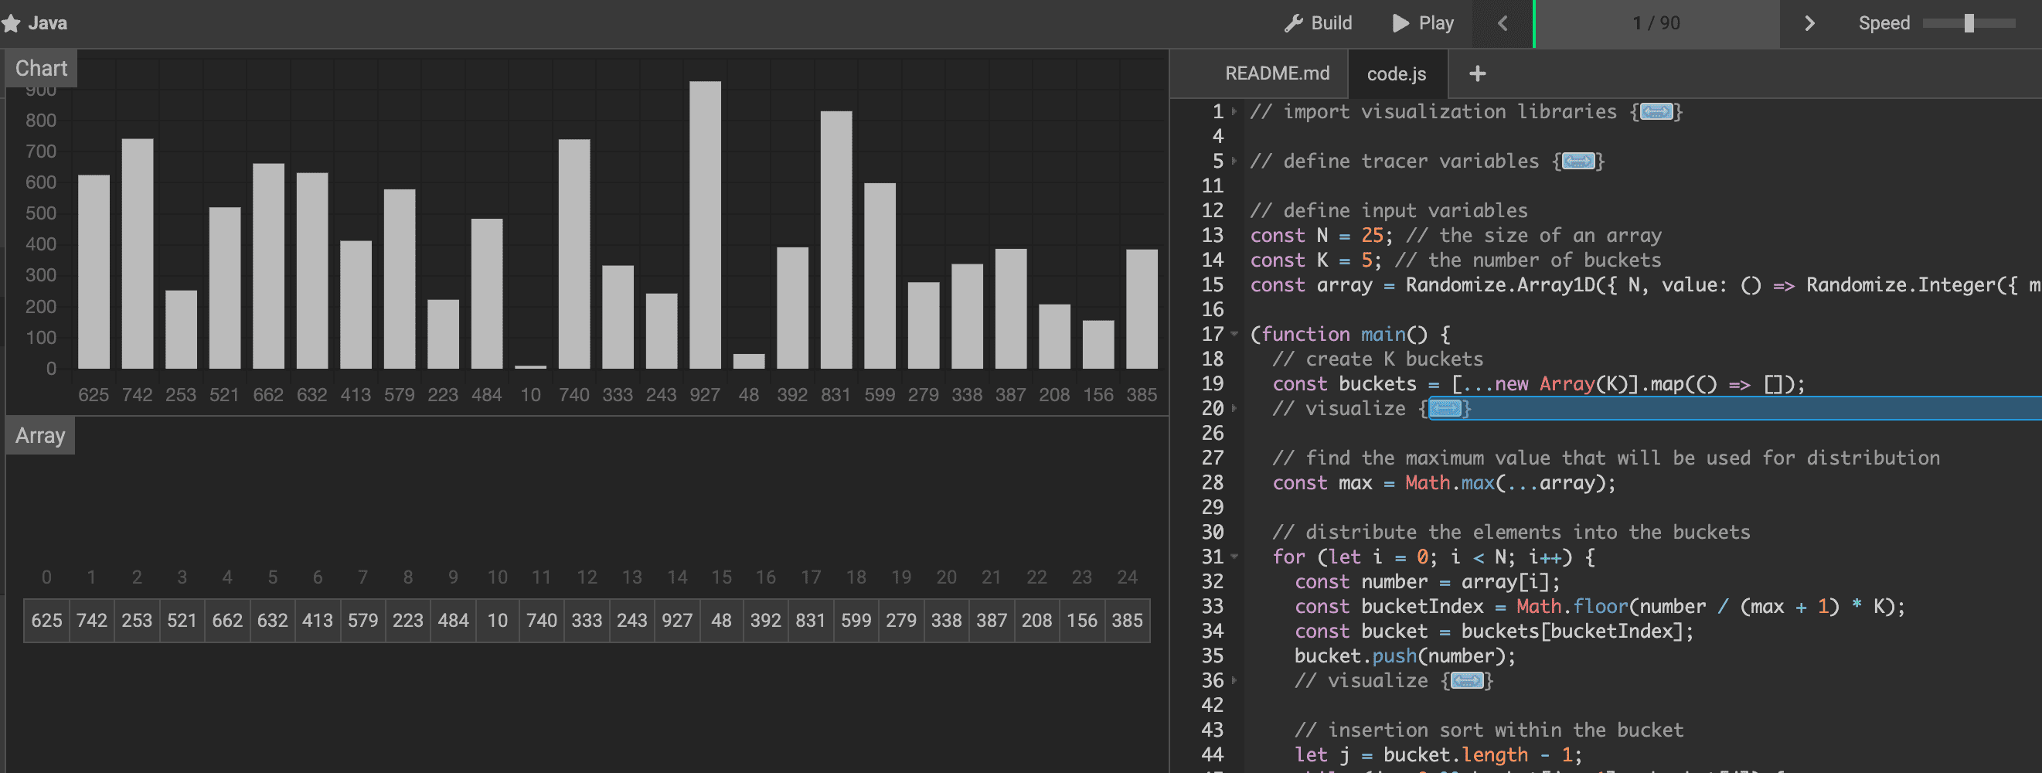Toggle fold arrow on line 5 gutter

pos(1234,162)
